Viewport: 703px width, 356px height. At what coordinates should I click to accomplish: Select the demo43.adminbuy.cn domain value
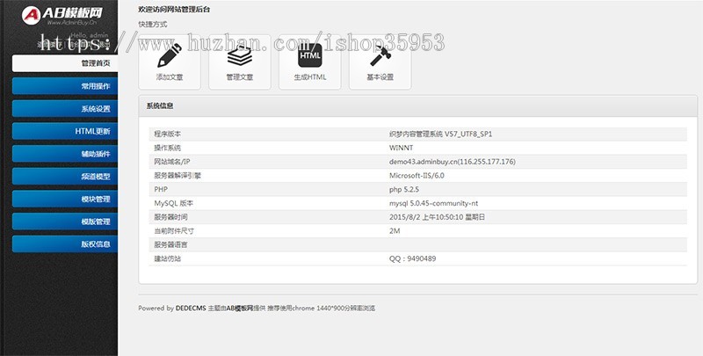tap(453, 162)
